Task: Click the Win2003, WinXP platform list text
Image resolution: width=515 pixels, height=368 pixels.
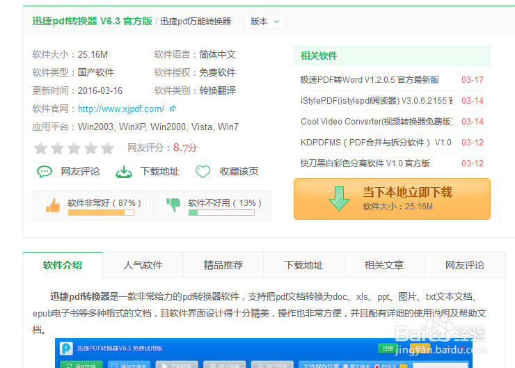Action: (x=158, y=127)
